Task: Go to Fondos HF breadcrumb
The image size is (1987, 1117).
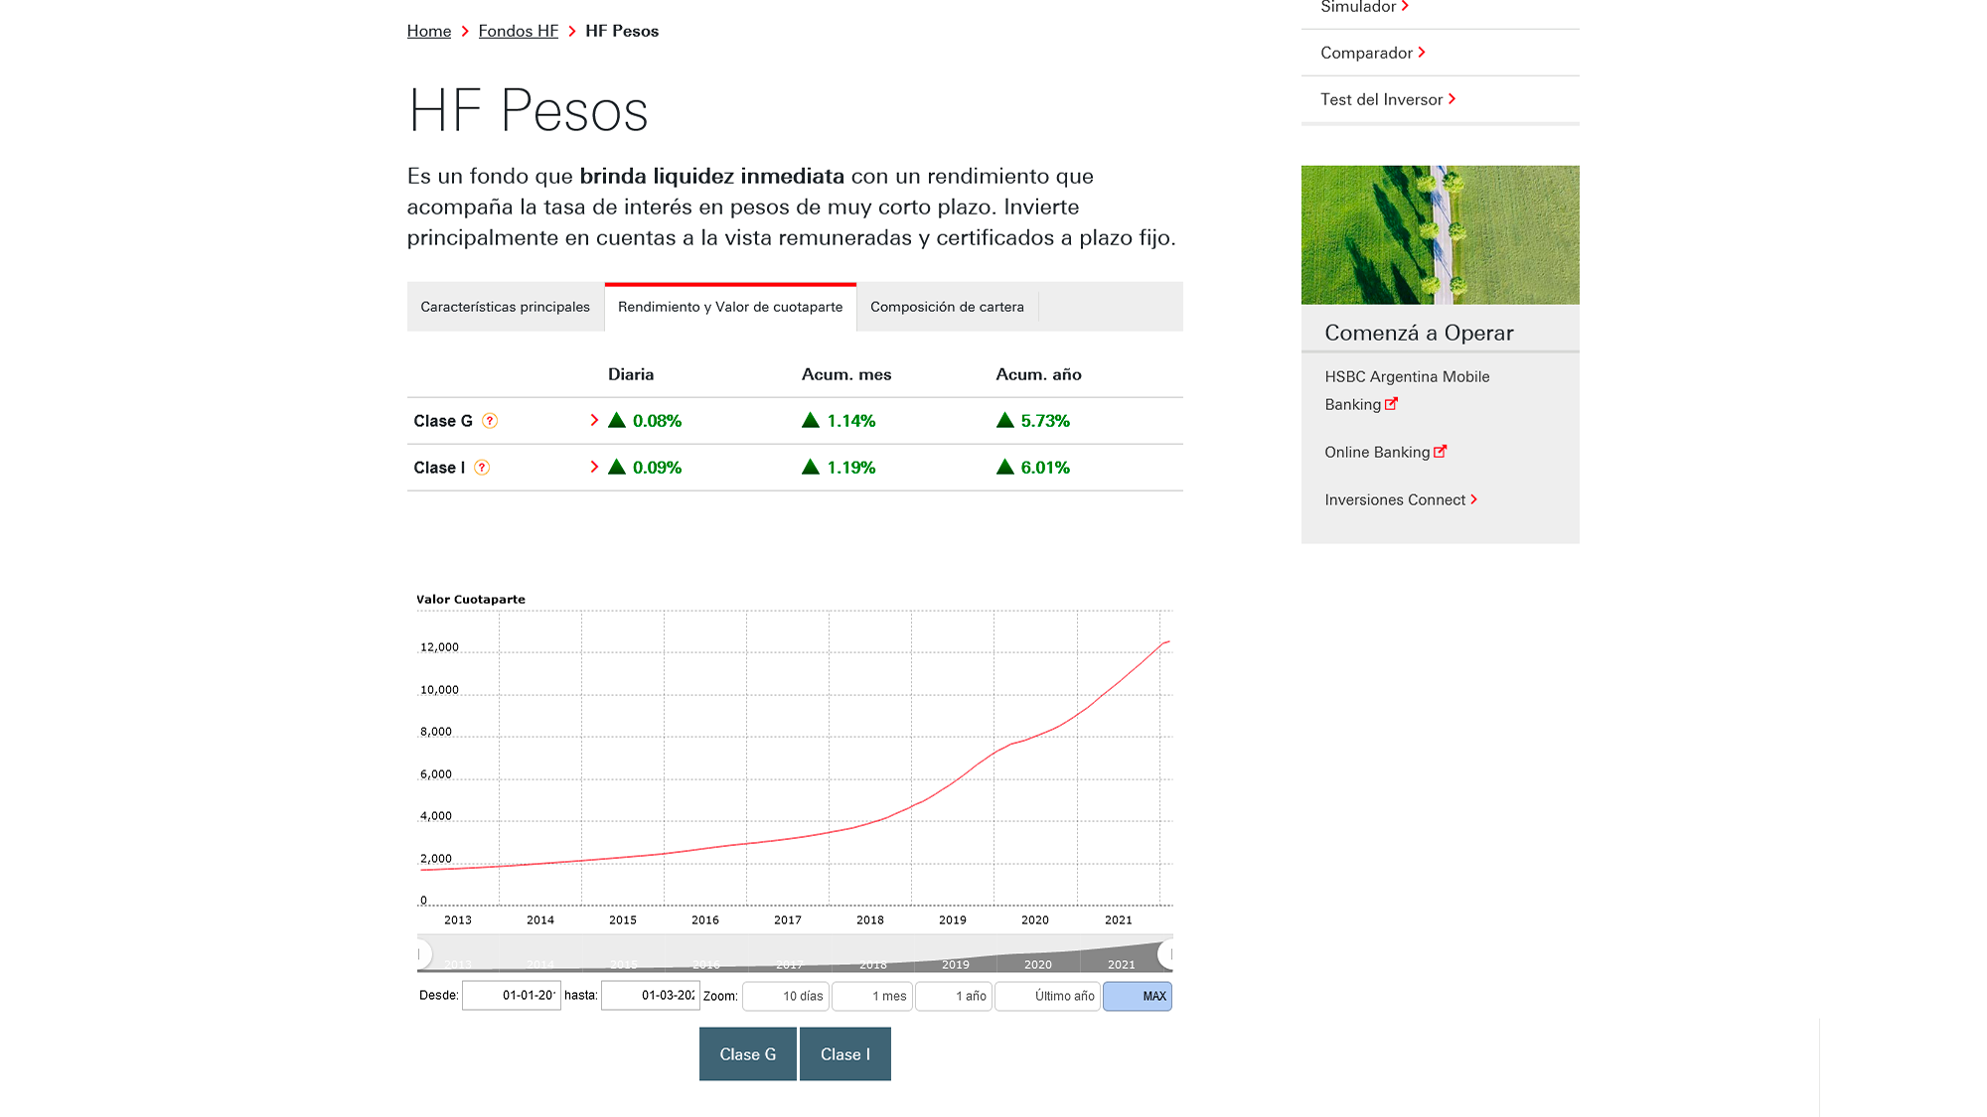Action: pyautogui.click(x=518, y=31)
